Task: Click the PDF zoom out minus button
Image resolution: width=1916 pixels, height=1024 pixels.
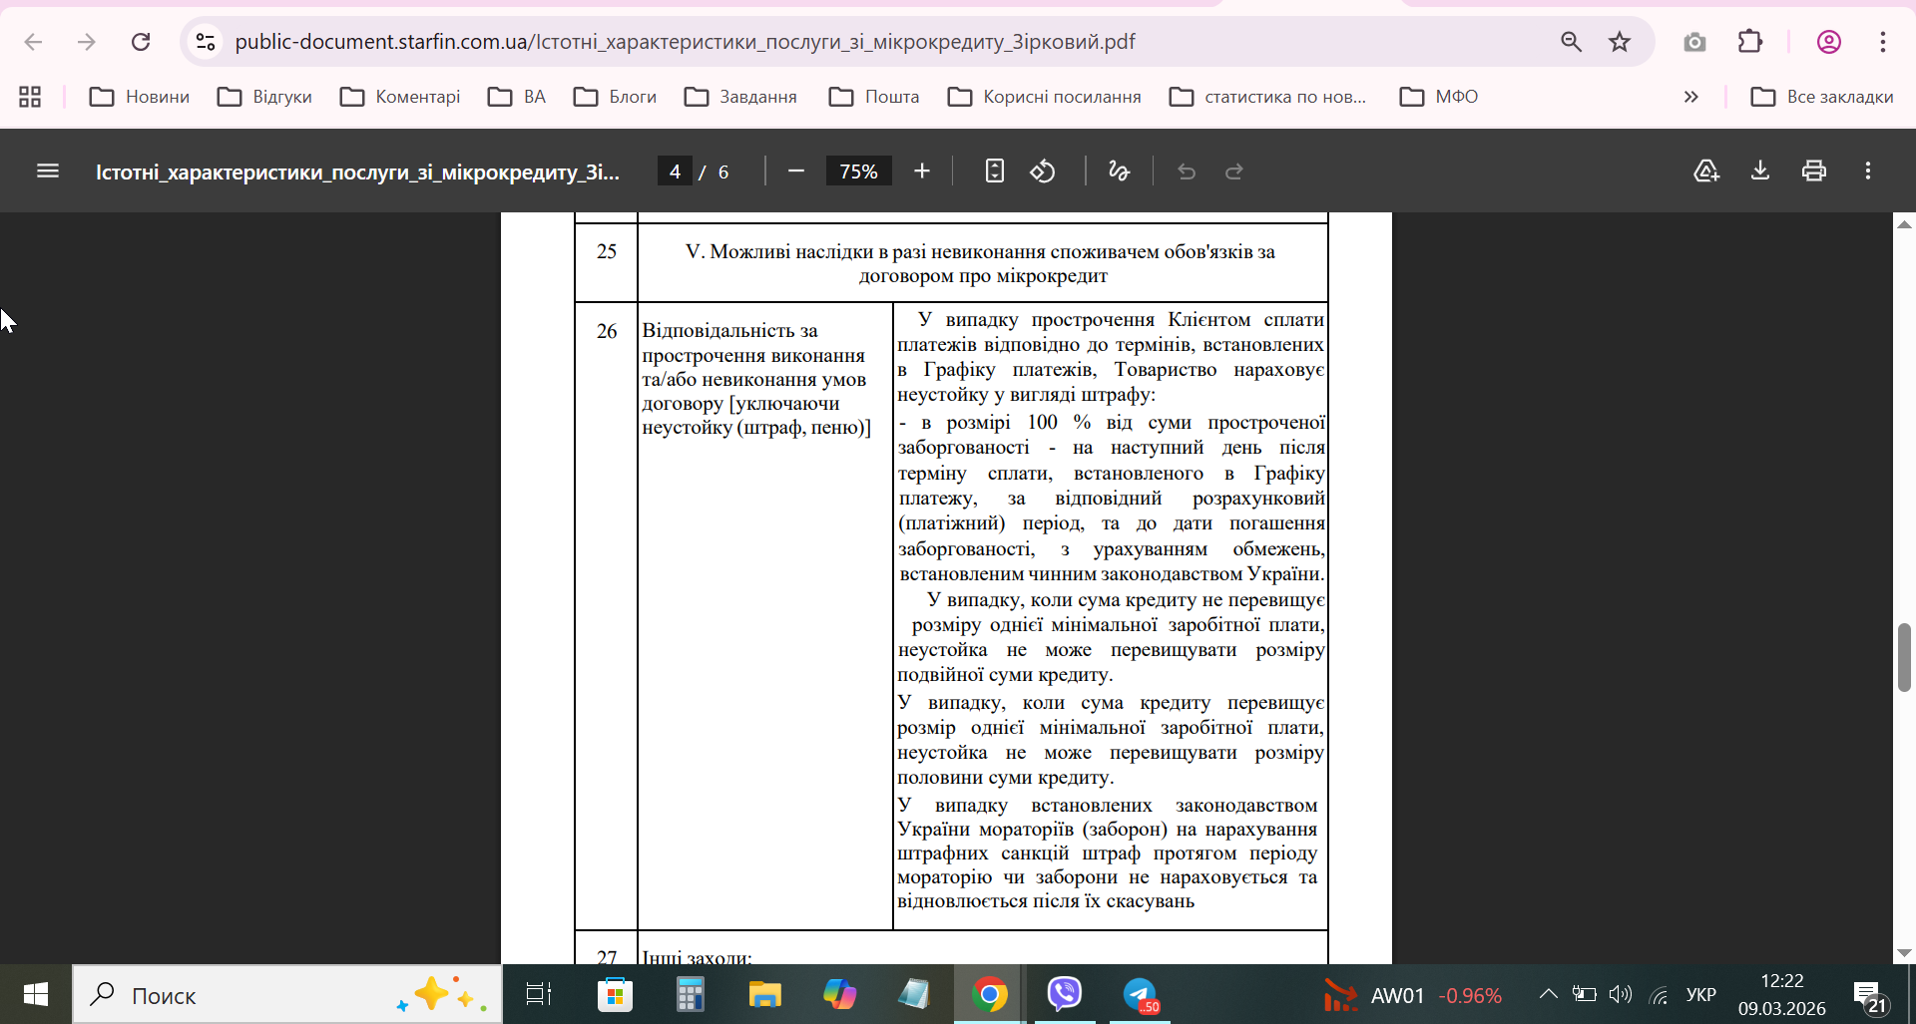Action: (795, 171)
